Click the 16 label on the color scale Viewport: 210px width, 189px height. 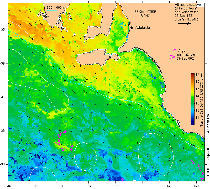pyautogui.click(x=197, y=82)
